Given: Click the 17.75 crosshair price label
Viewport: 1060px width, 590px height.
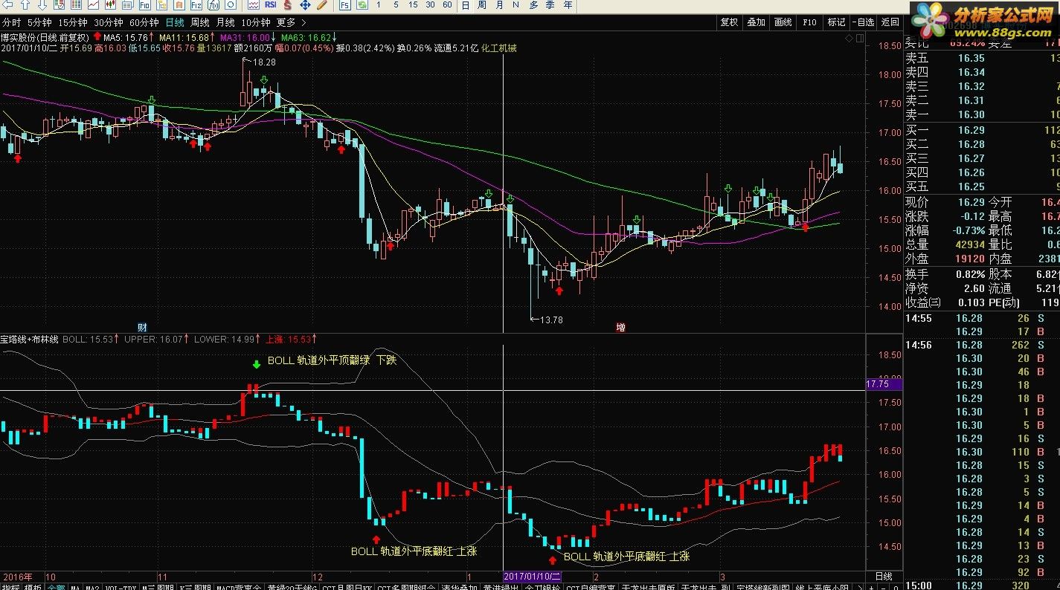Looking at the screenshot, I should pyautogui.click(x=884, y=384).
